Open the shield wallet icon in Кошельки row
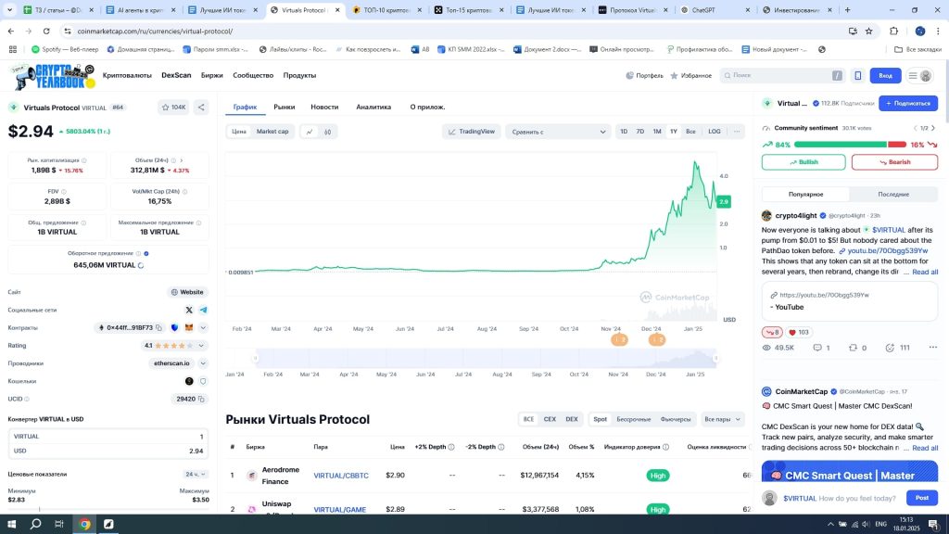Screen dimensions: 949x534 coord(203,381)
